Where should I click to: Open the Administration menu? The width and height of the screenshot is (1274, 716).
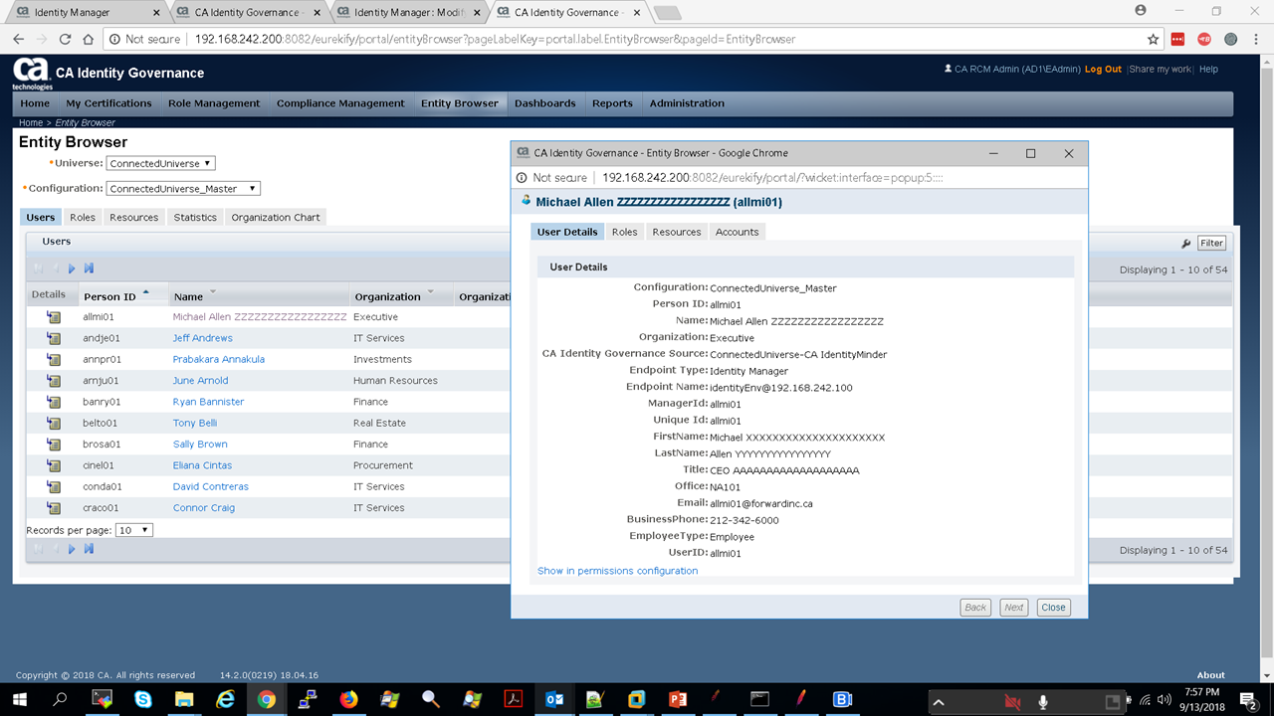click(x=687, y=103)
